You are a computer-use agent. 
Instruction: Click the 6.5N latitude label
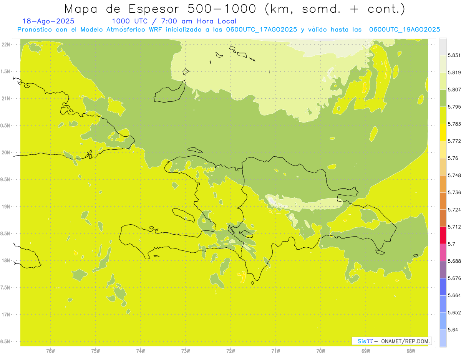(x=5, y=342)
